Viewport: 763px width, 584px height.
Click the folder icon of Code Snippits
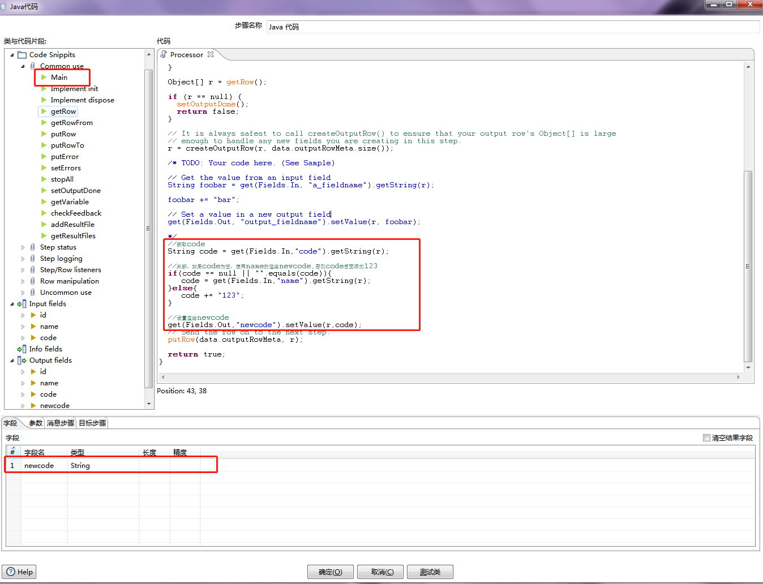coord(22,55)
